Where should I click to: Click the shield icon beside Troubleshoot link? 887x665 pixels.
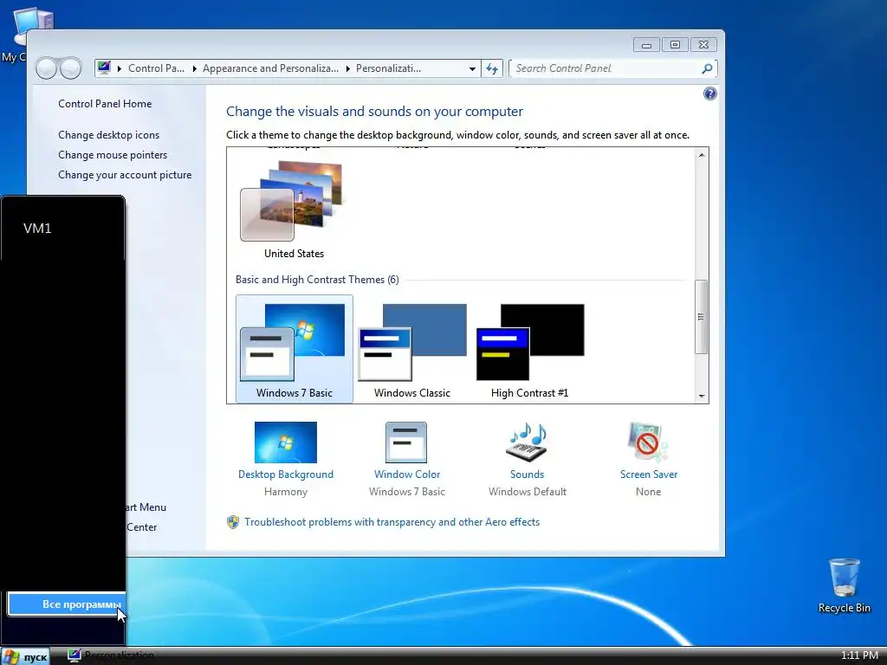click(x=232, y=522)
